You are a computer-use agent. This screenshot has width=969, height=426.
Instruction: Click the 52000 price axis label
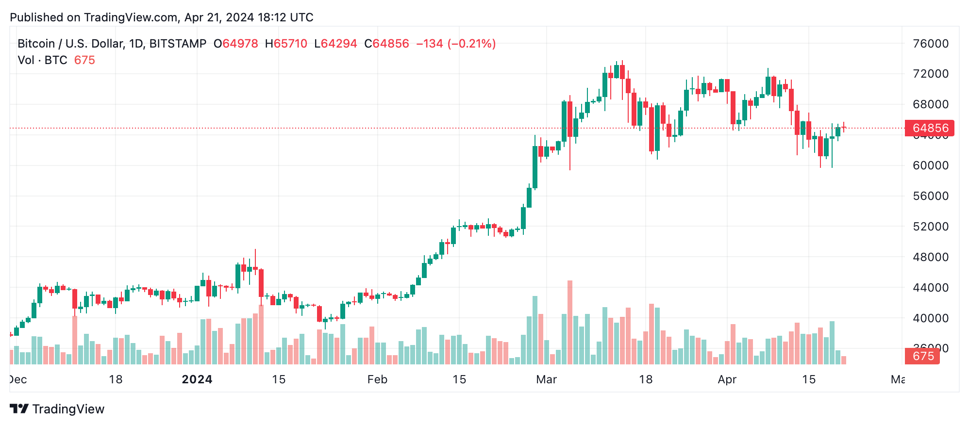pyautogui.click(x=931, y=227)
